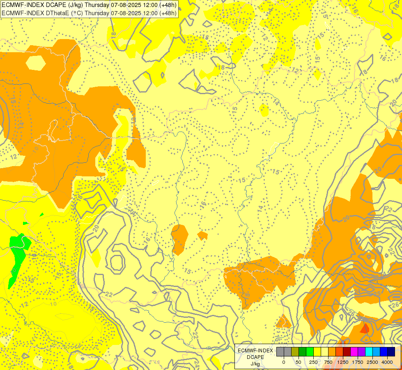Screen dimensions: 402x370
Task: Click the DCAPE (J/kg) title line
Action: coord(89,5)
